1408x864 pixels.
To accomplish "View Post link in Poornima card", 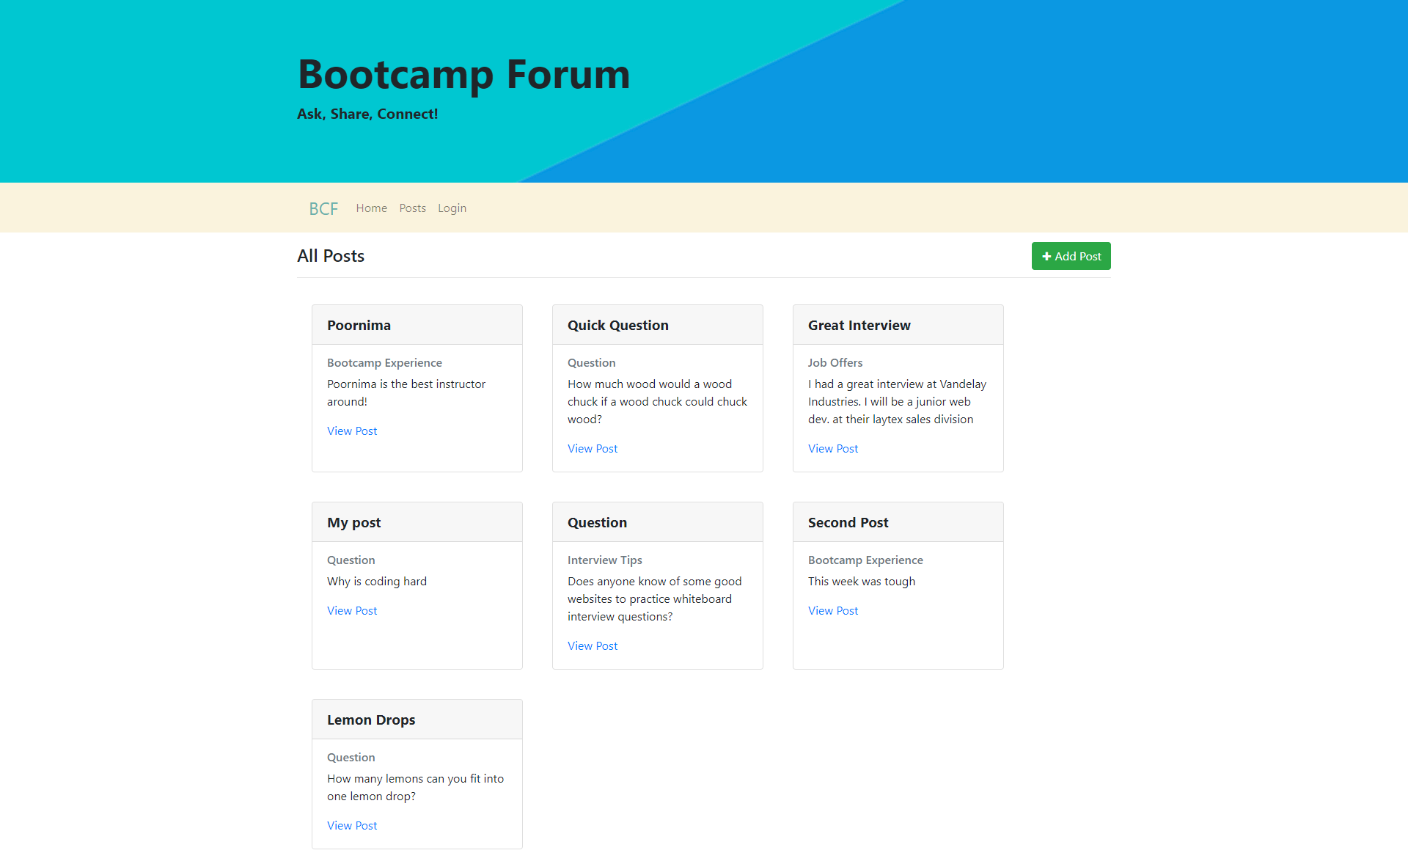I will pos(352,431).
